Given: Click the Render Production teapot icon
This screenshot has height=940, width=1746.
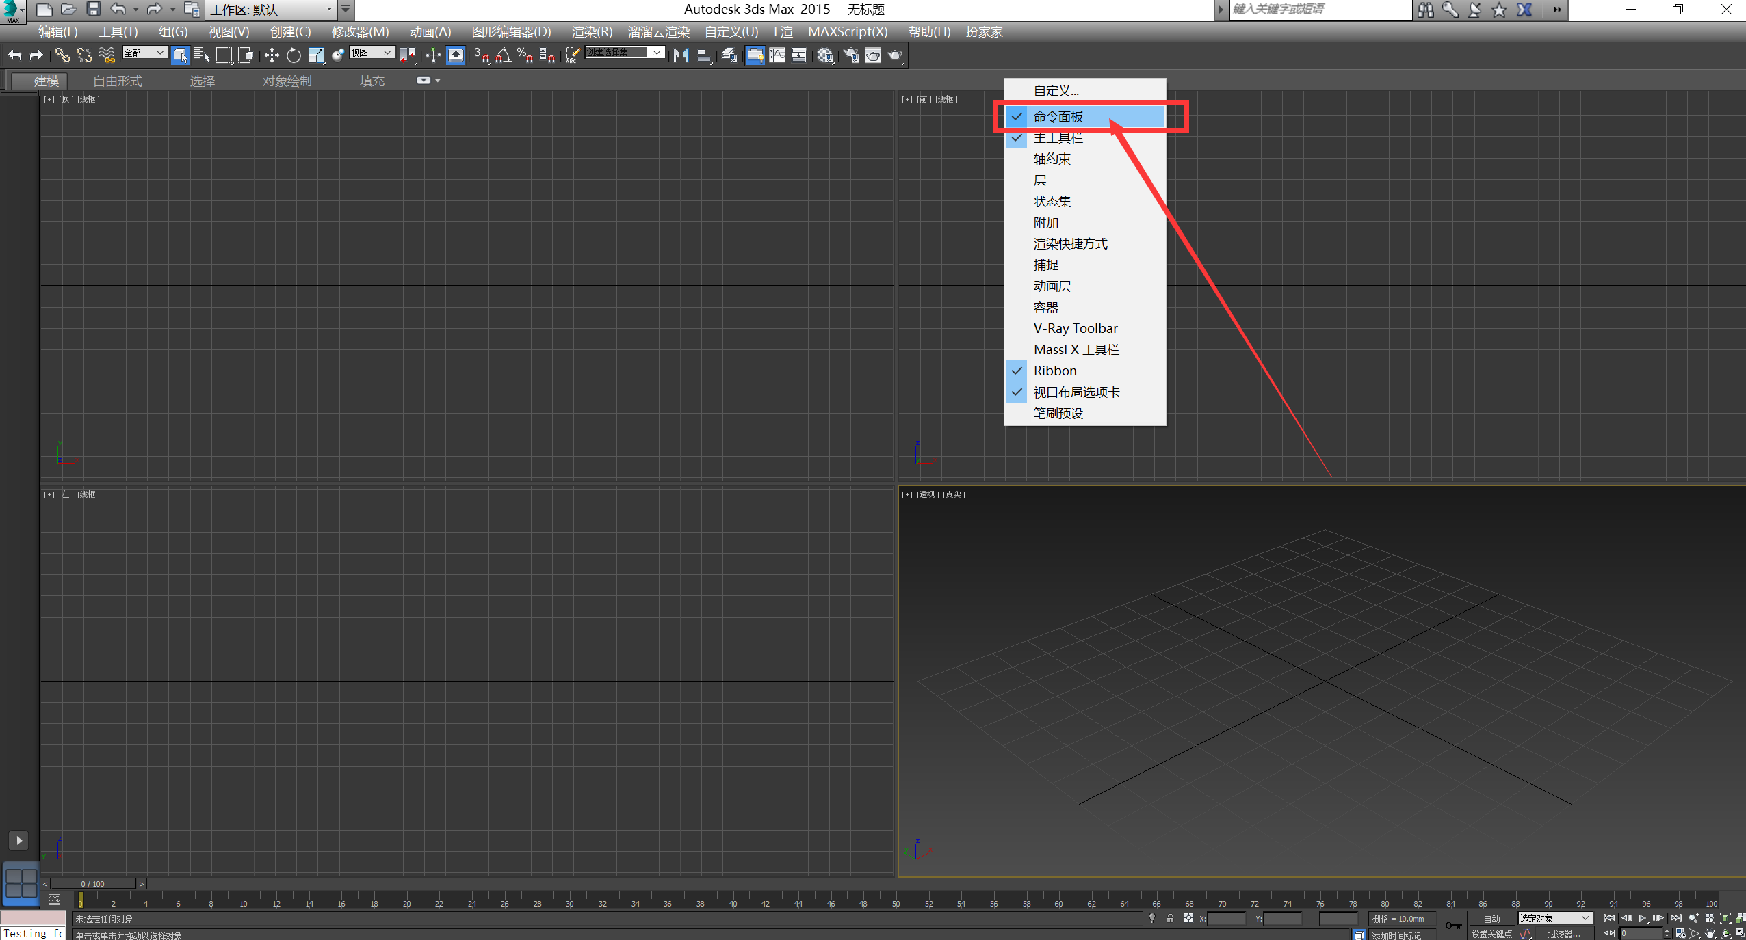Looking at the screenshot, I should [895, 55].
